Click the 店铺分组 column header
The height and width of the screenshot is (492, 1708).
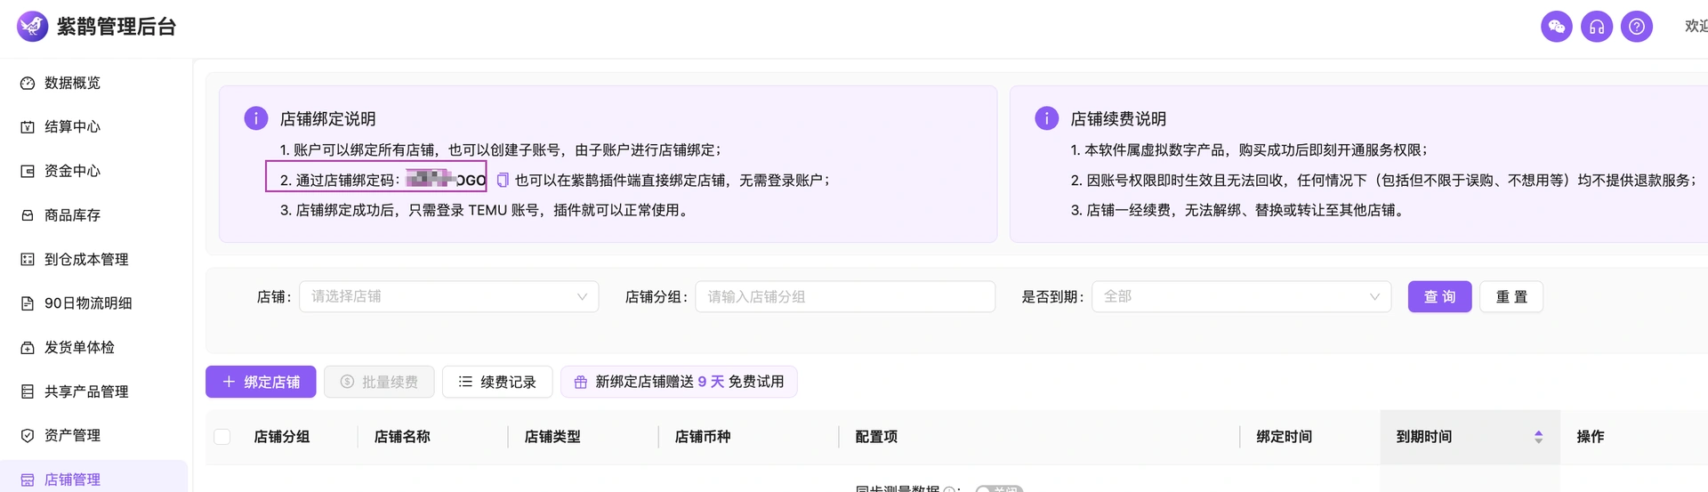[x=282, y=437]
